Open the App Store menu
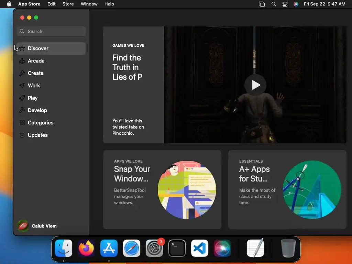The height and width of the screenshot is (264, 352). tap(29, 4)
